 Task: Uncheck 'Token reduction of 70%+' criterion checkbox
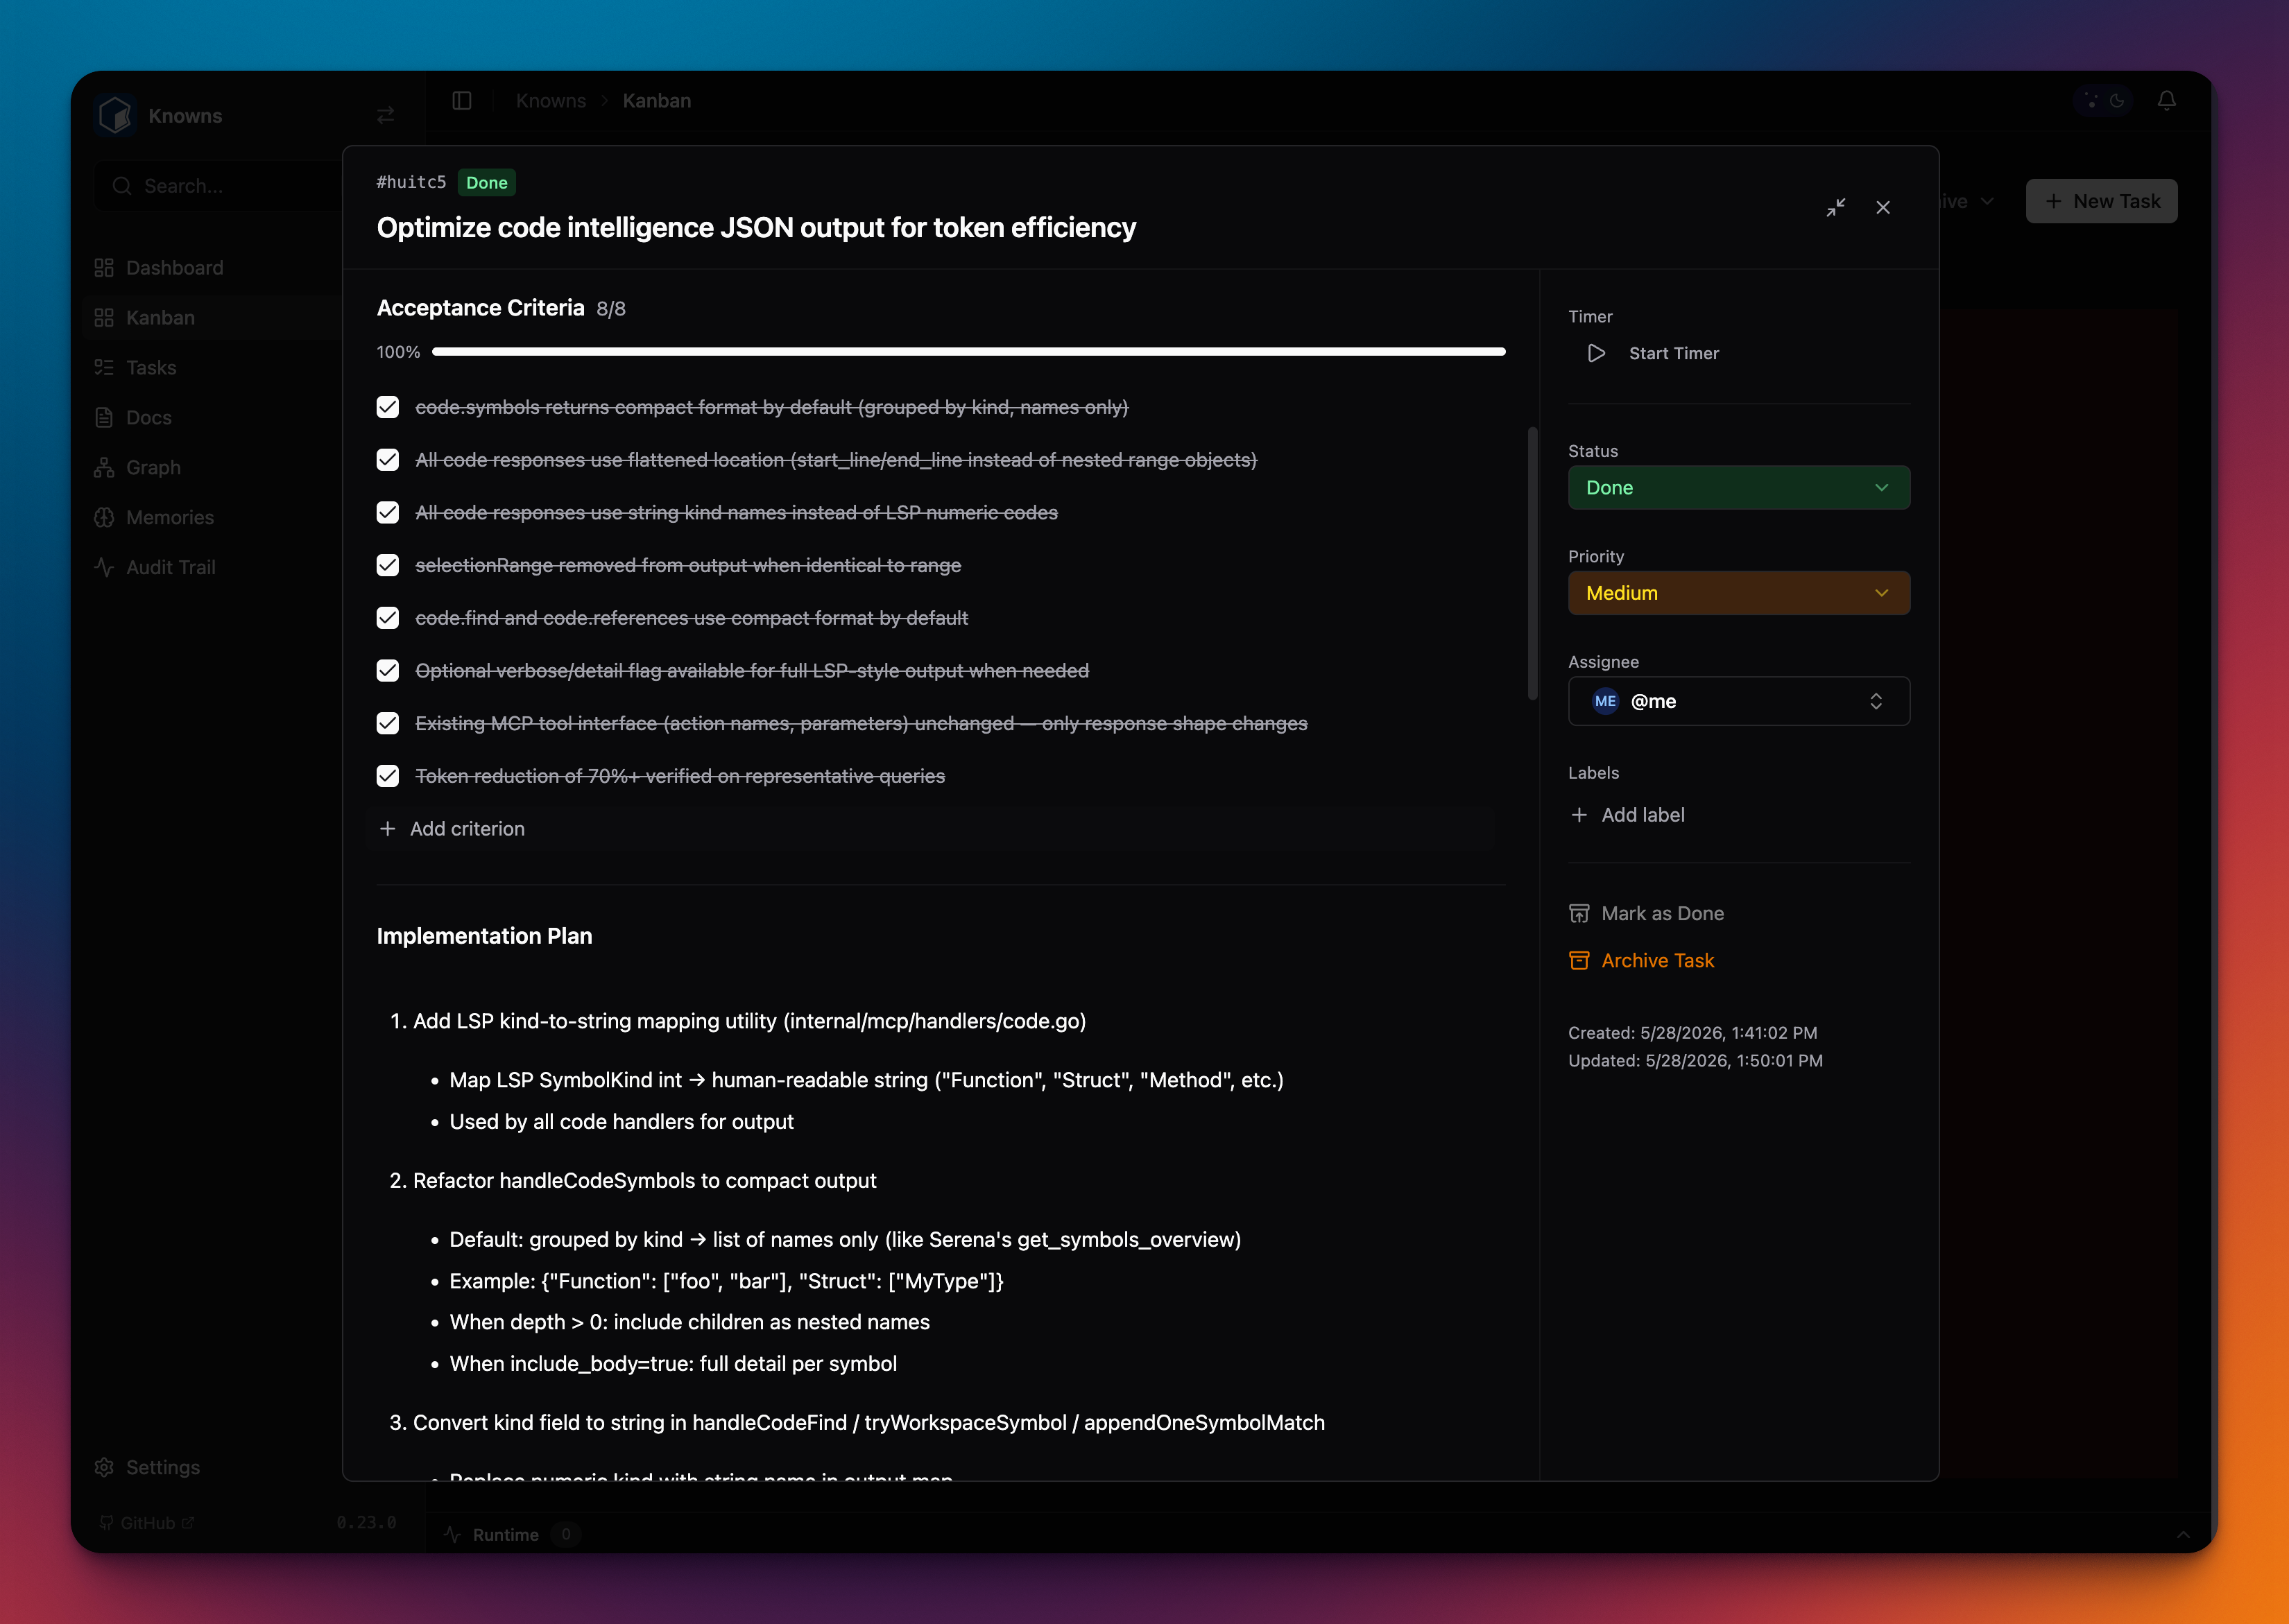[388, 776]
